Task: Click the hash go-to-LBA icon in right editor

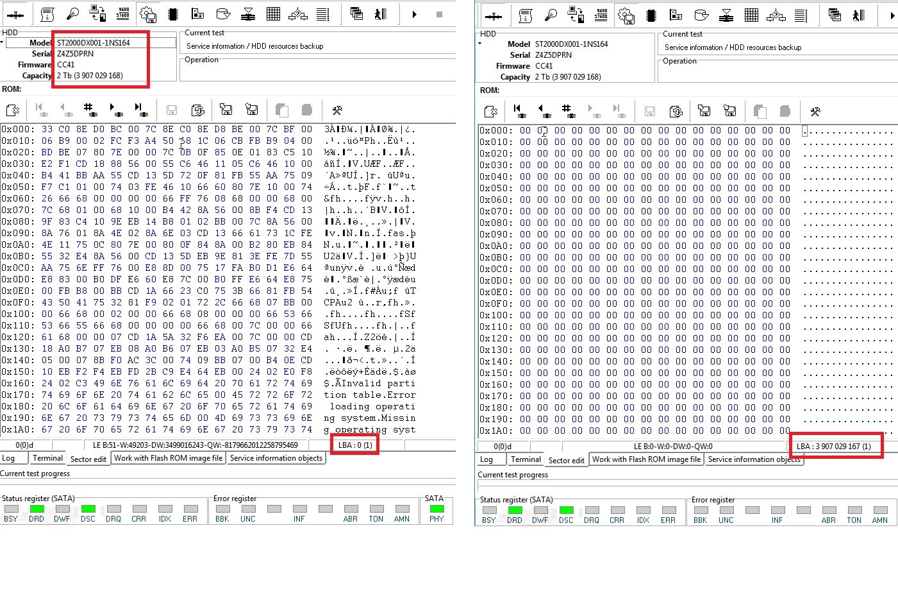Action: 568,111
